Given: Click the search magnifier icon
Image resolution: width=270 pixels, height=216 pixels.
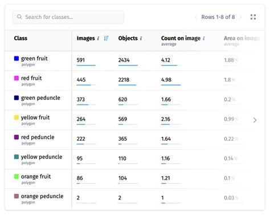Looking at the screenshot, I should pos(19,17).
